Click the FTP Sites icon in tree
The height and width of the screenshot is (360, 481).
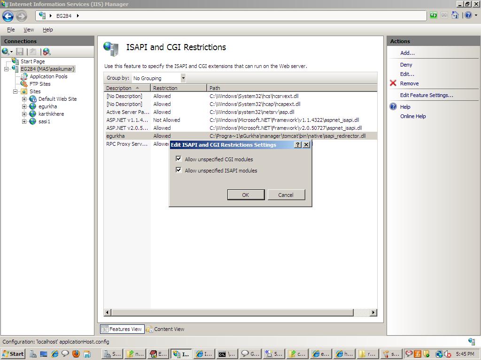point(24,84)
